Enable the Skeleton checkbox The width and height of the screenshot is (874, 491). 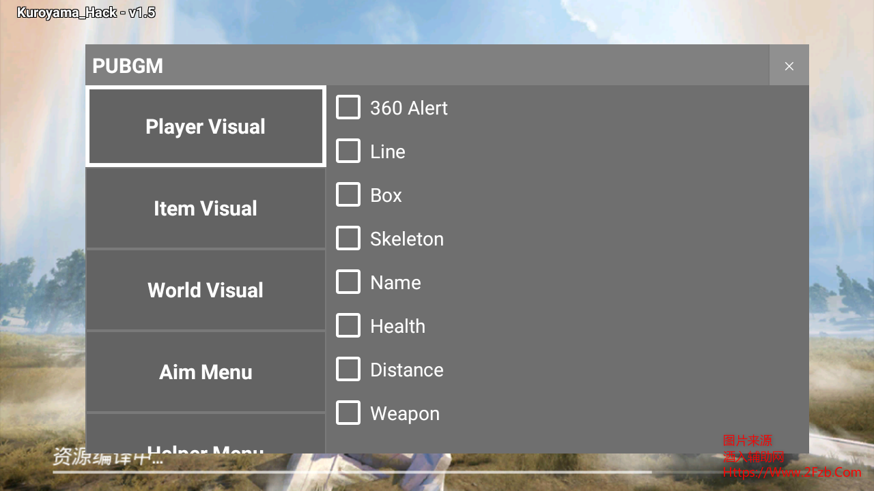(x=348, y=238)
